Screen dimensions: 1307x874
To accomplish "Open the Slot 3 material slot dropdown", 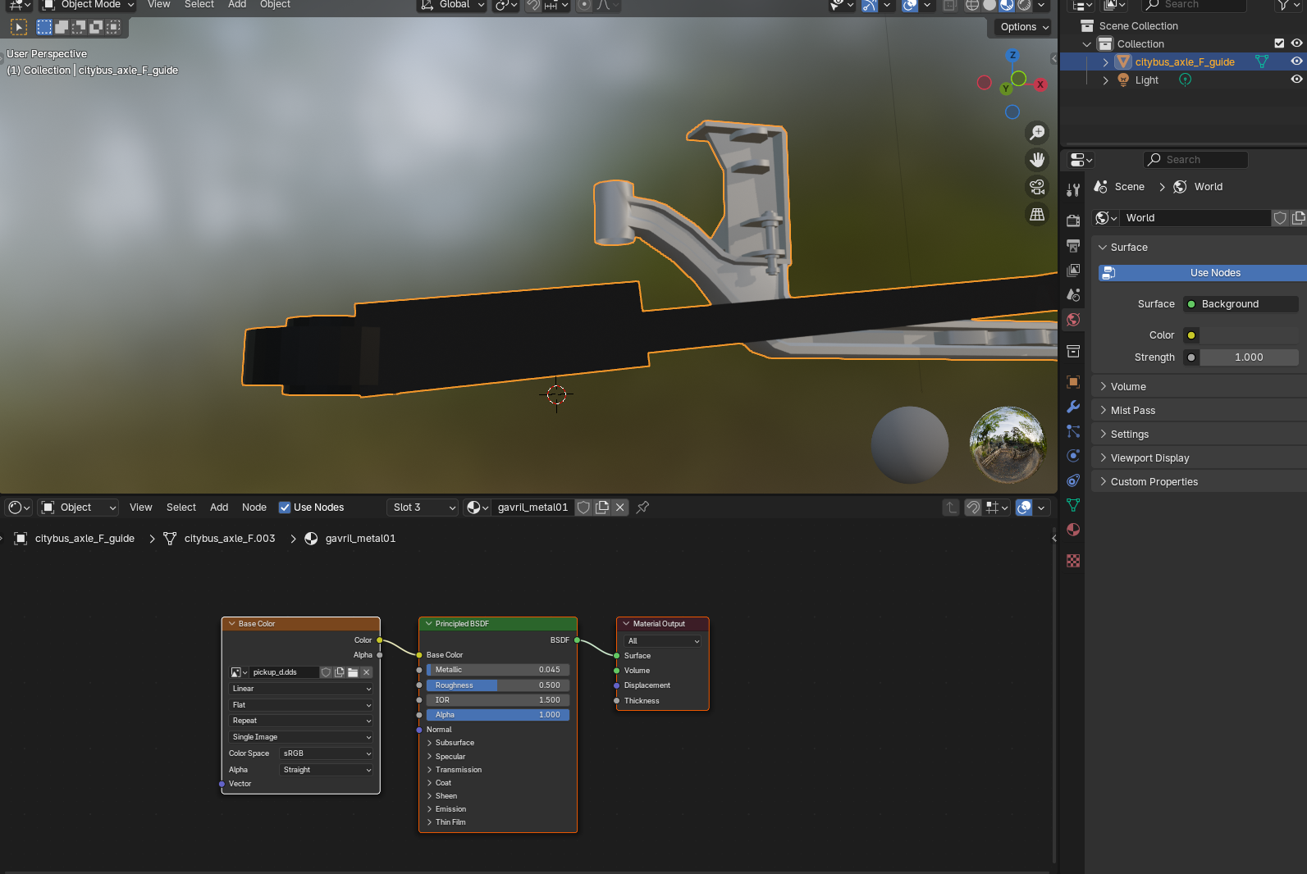I will (423, 508).
